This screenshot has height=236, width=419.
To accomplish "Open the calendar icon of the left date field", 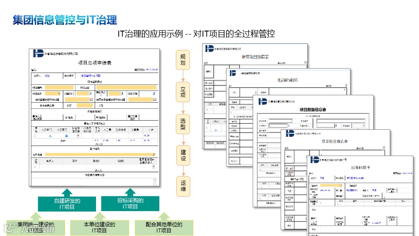I will point(91,99).
